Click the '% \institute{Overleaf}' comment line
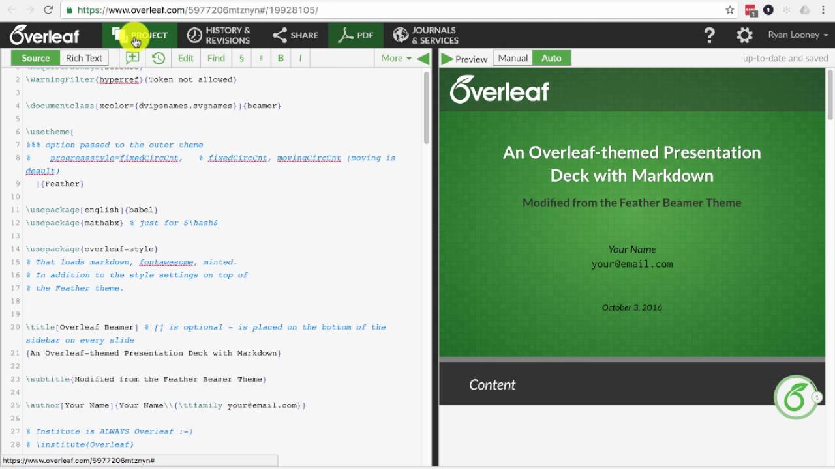835x469 pixels. point(80,444)
